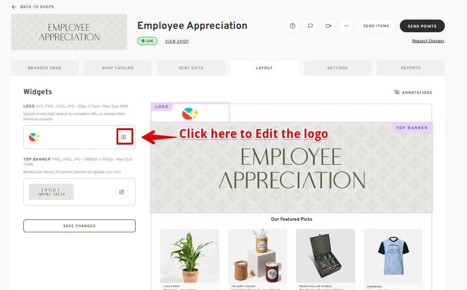Click the back arrow to shops
The width and height of the screenshot is (467, 290).
14,7
